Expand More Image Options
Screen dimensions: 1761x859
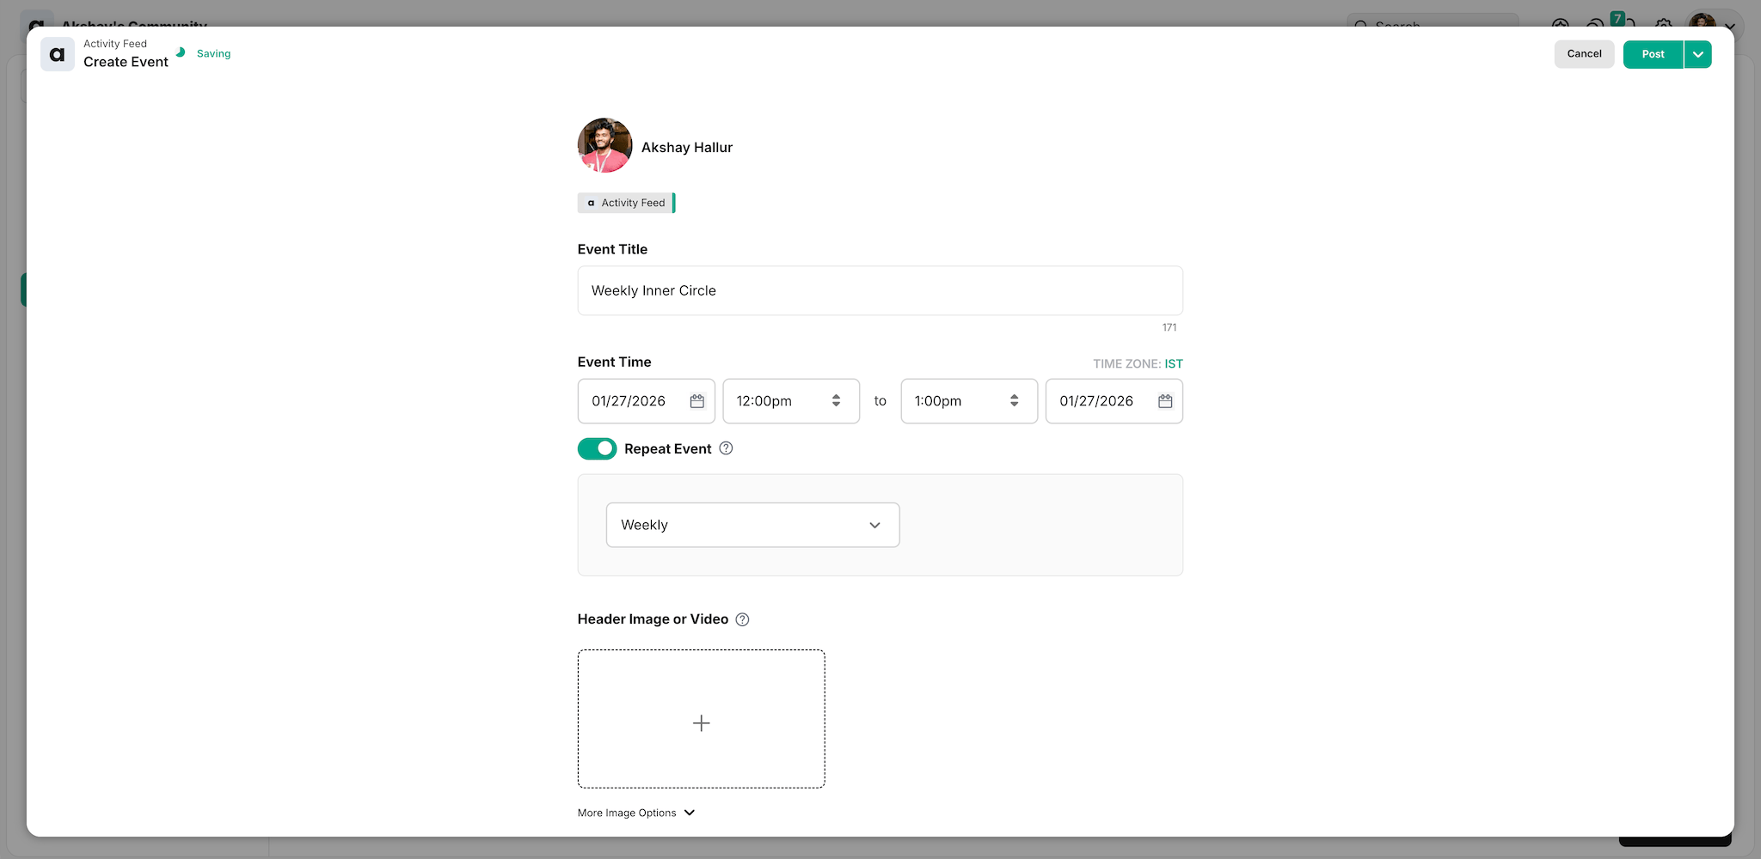tap(636, 813)
